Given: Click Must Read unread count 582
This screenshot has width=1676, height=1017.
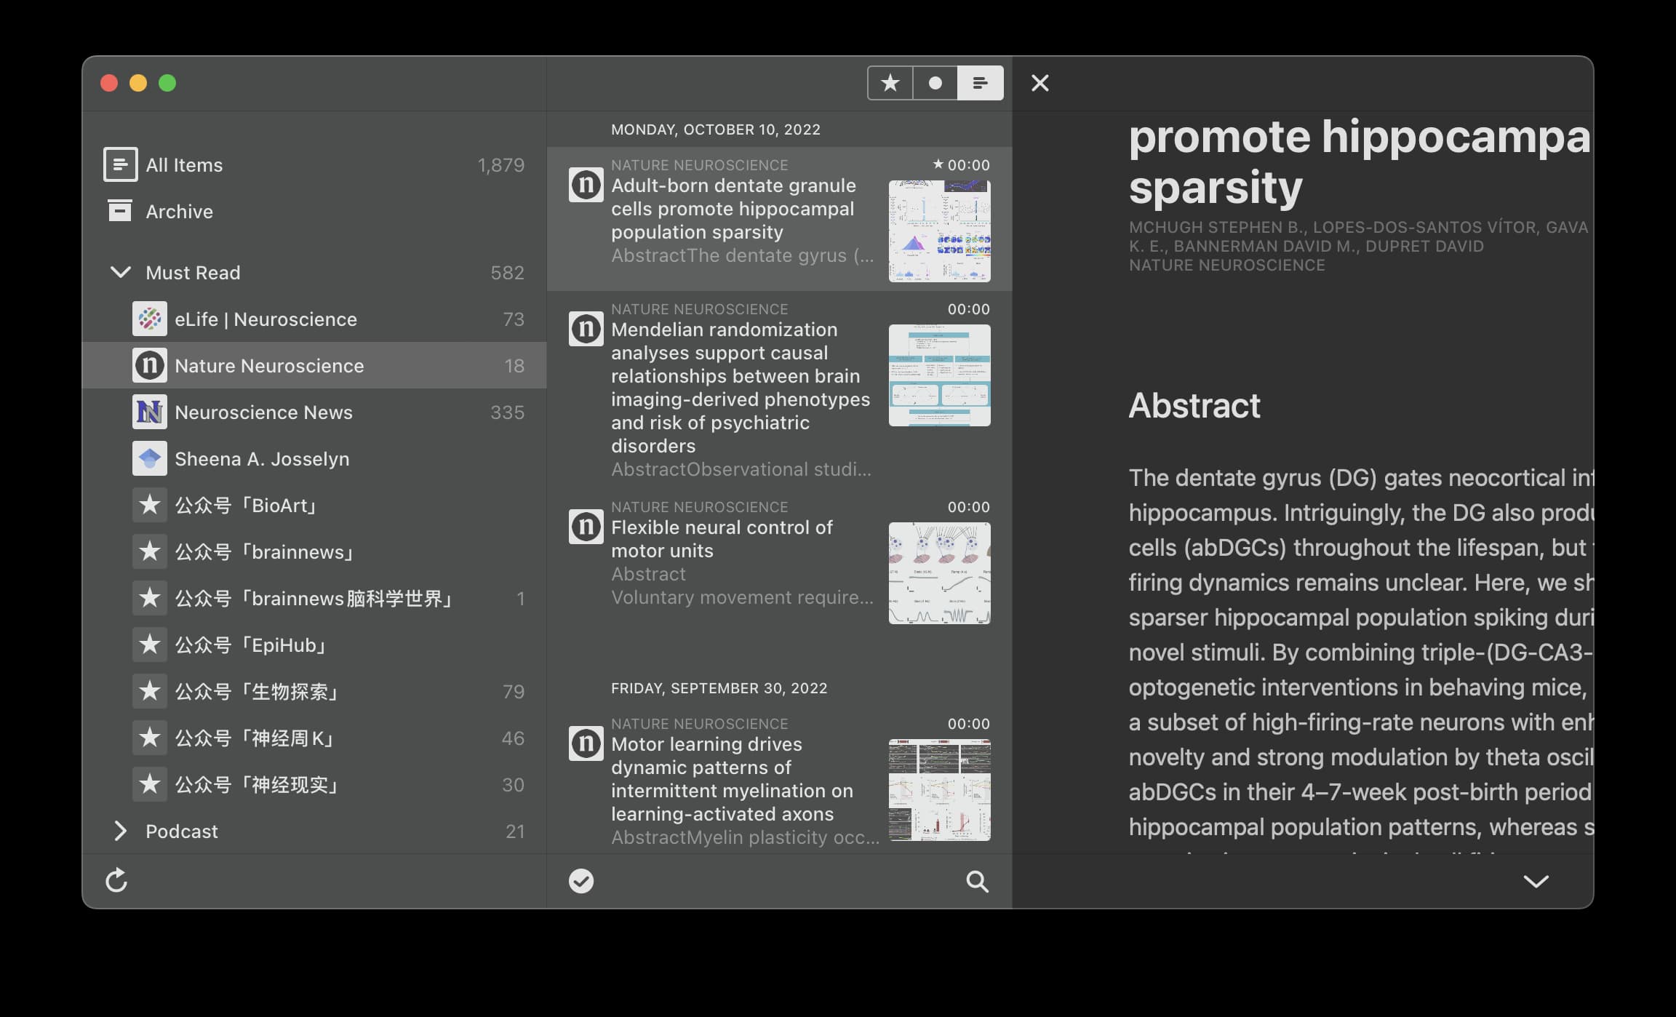Looking at the screenshot, I should point(507,273).
